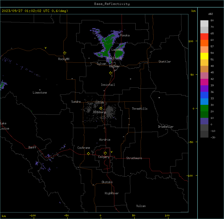Click the red 65 dBZ legend swatch
This screenshot has width=224, height=219.
coord(204,37)
